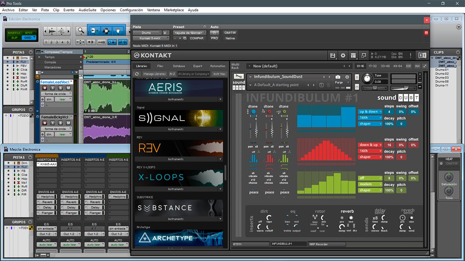Click the Manage Libraries button
This screenshot has width=465, height=261.
click(x=154, y=74)
